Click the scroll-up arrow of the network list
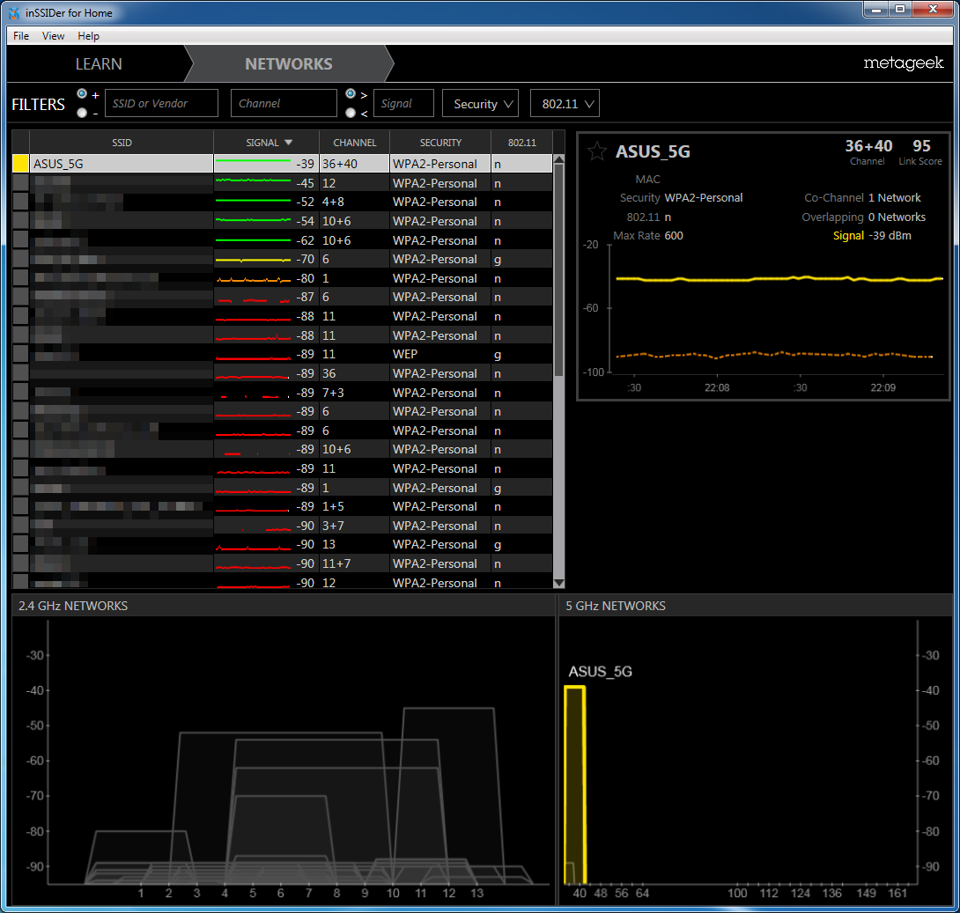The width and height of the screenshot is (960, 913). pos(558,159)
